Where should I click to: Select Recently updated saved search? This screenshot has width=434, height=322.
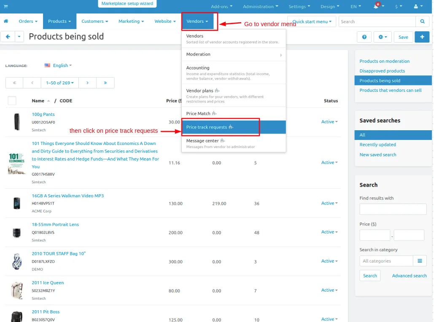tap(377, 145)
